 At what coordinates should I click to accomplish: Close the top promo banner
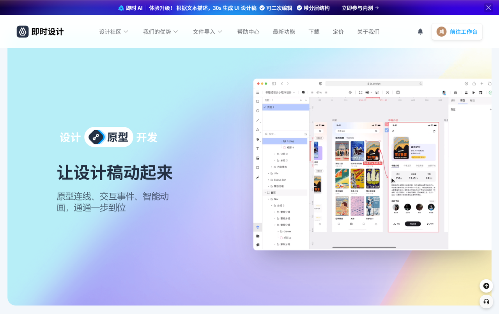[x=488, y=8]
